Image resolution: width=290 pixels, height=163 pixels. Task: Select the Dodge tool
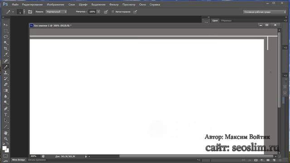coord(5,102)
